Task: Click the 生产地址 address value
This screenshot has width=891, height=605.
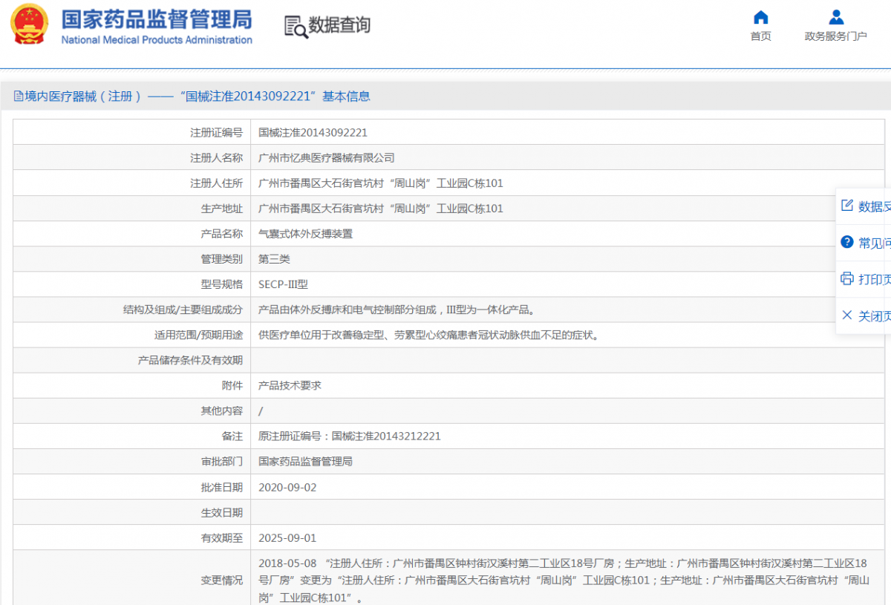Action: click(x=381, y=209)
